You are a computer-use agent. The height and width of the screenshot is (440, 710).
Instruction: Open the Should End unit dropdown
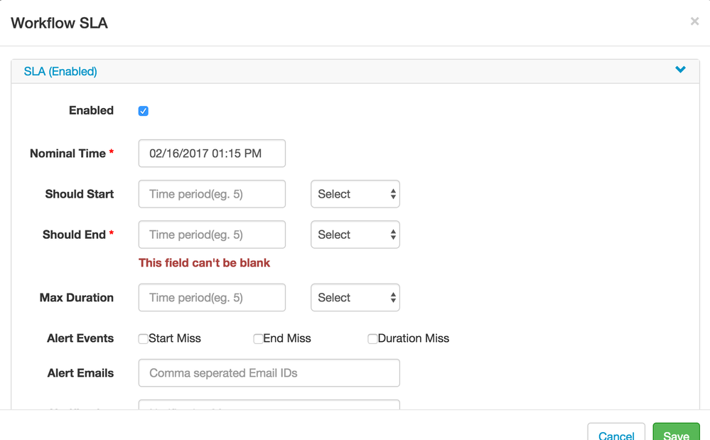(x=355, y=235)
